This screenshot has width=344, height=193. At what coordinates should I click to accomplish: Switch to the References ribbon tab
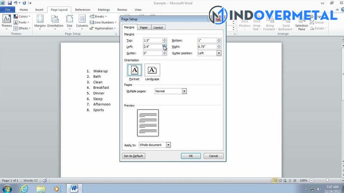point(83,9)
